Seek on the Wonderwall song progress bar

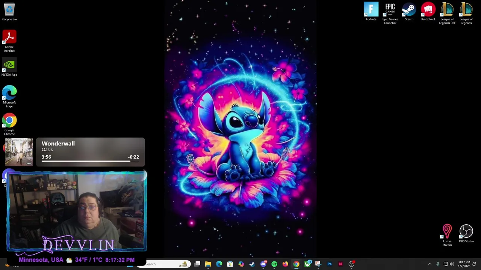tap(90, 161)
